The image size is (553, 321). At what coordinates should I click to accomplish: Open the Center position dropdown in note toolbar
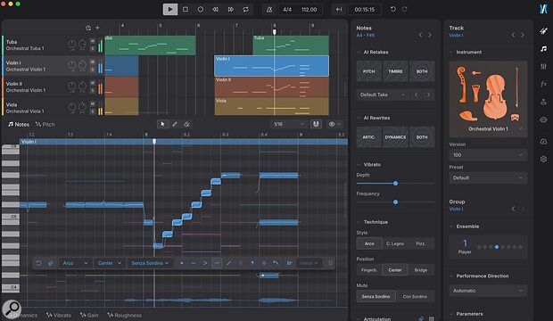pyautogui.click(x=110, y=263)
